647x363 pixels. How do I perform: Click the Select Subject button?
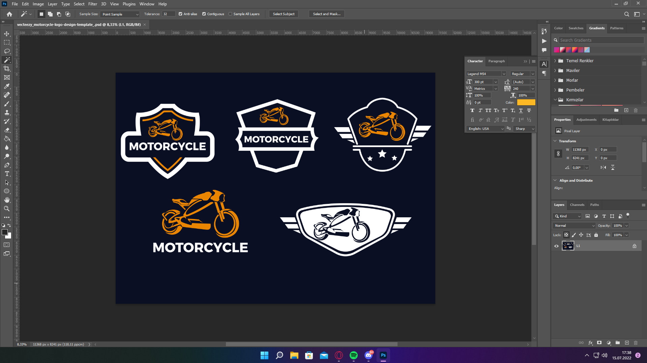point(284,14)
